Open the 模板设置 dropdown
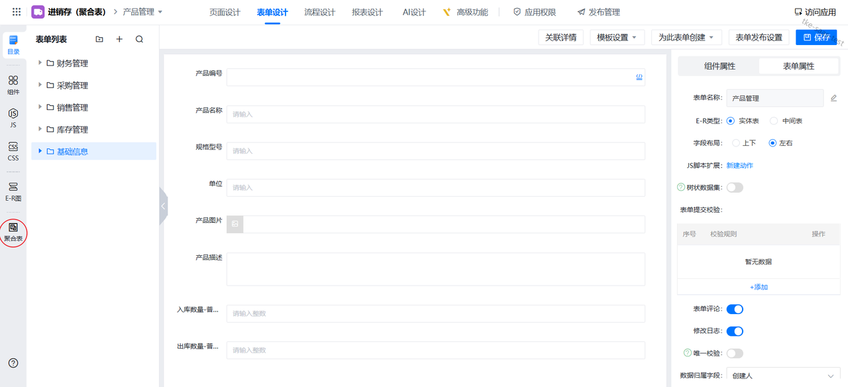848x387 pixels. [x=617, y=38]
